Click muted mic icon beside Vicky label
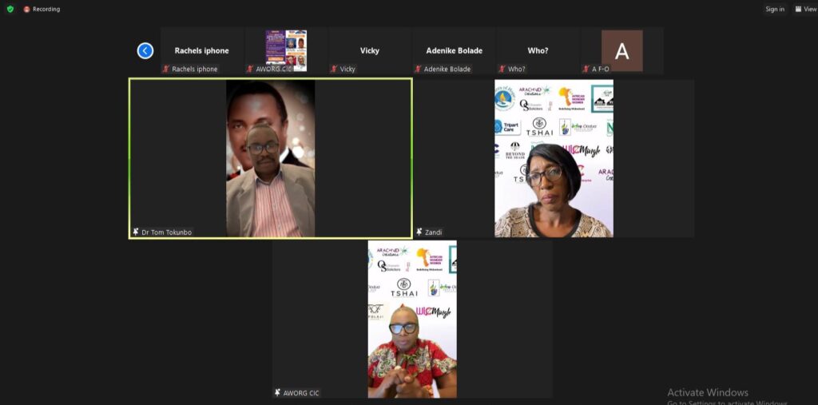This screenshot has height=405, width=818. point(334,69)
